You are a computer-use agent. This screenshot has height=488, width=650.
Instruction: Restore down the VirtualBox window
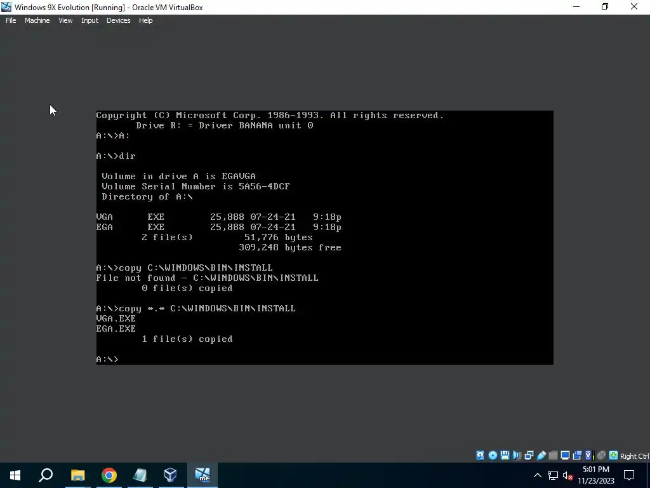(x=605, y=7)
